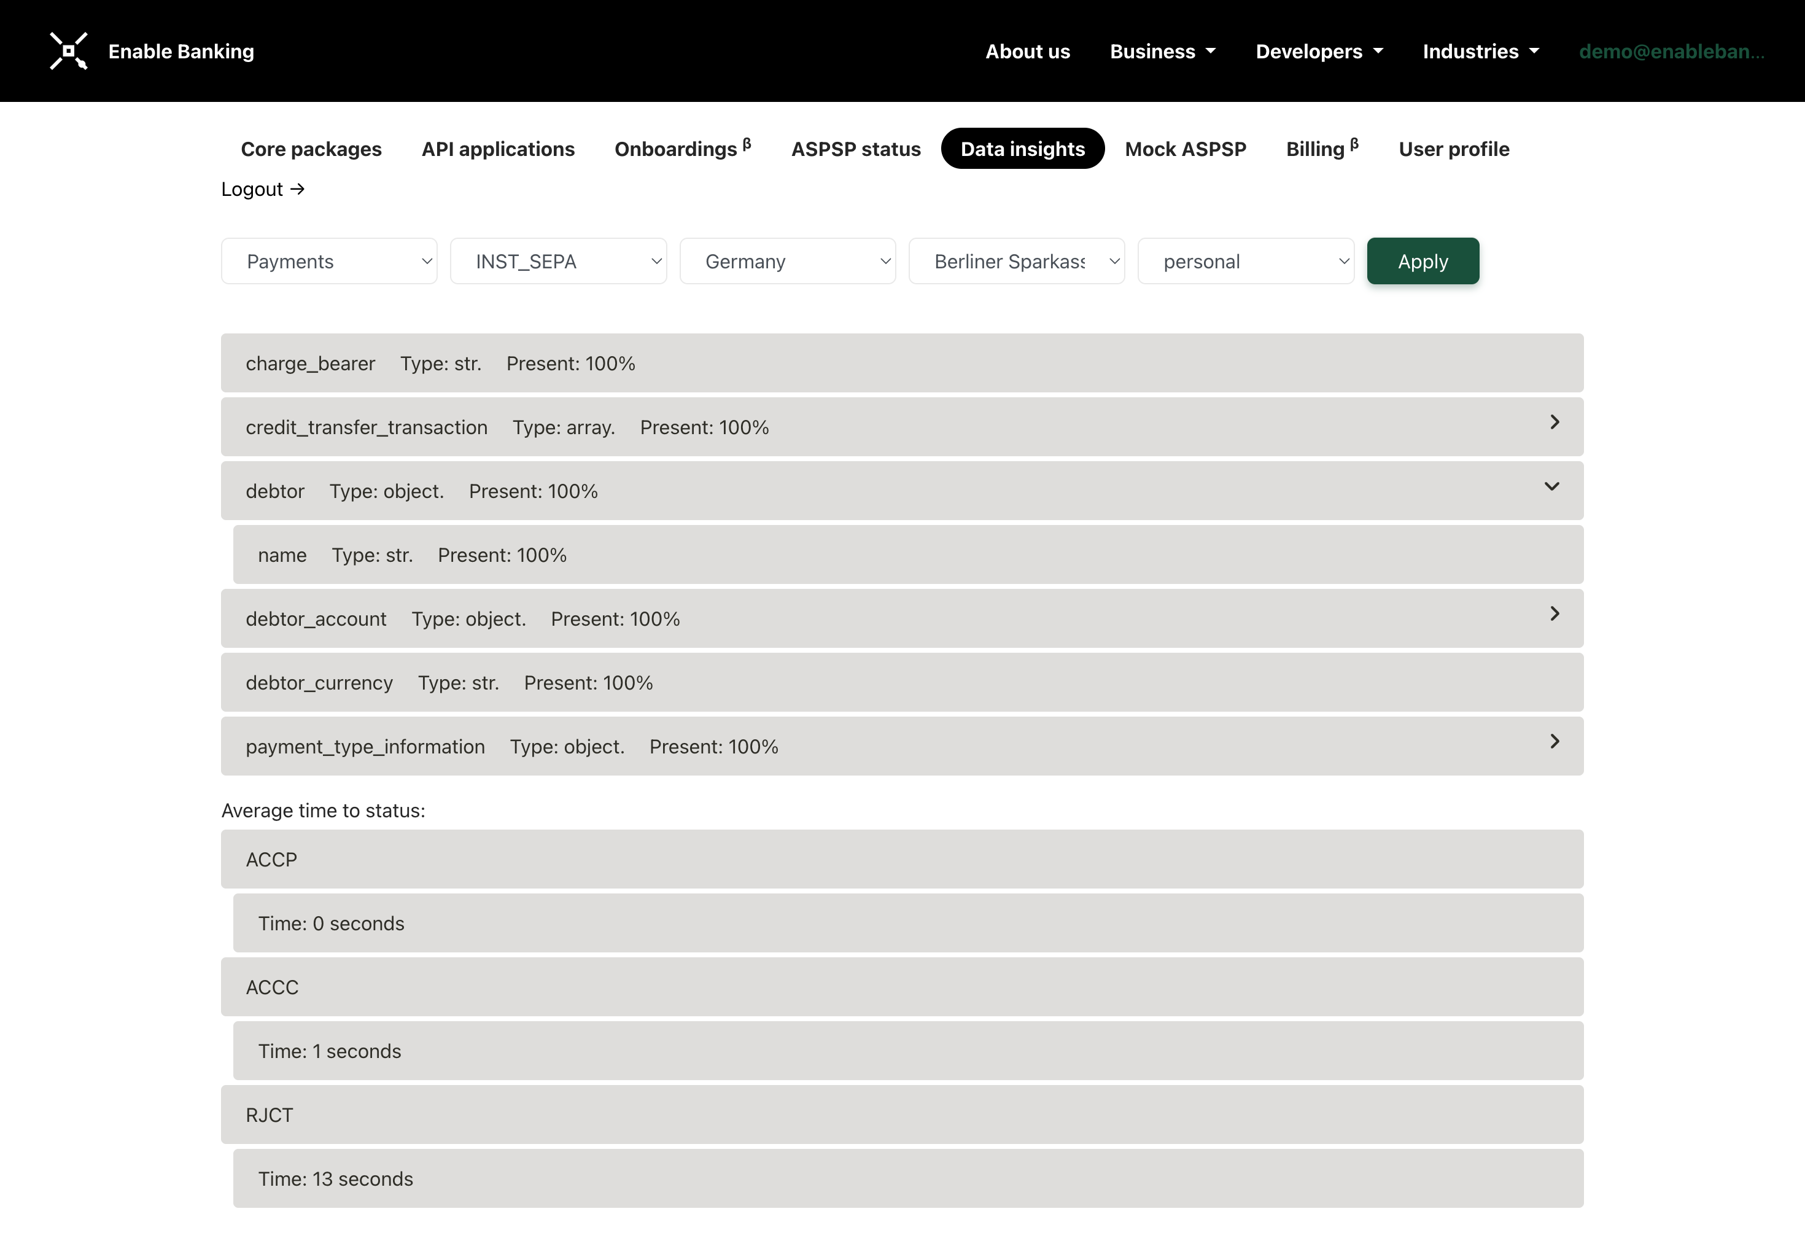Image resolution: width=1805 pixels, height=1241 pixels.
Task: Click the 'Time: 13 seconds' row
Action: pyautogui.click(x=908, y=1178)
